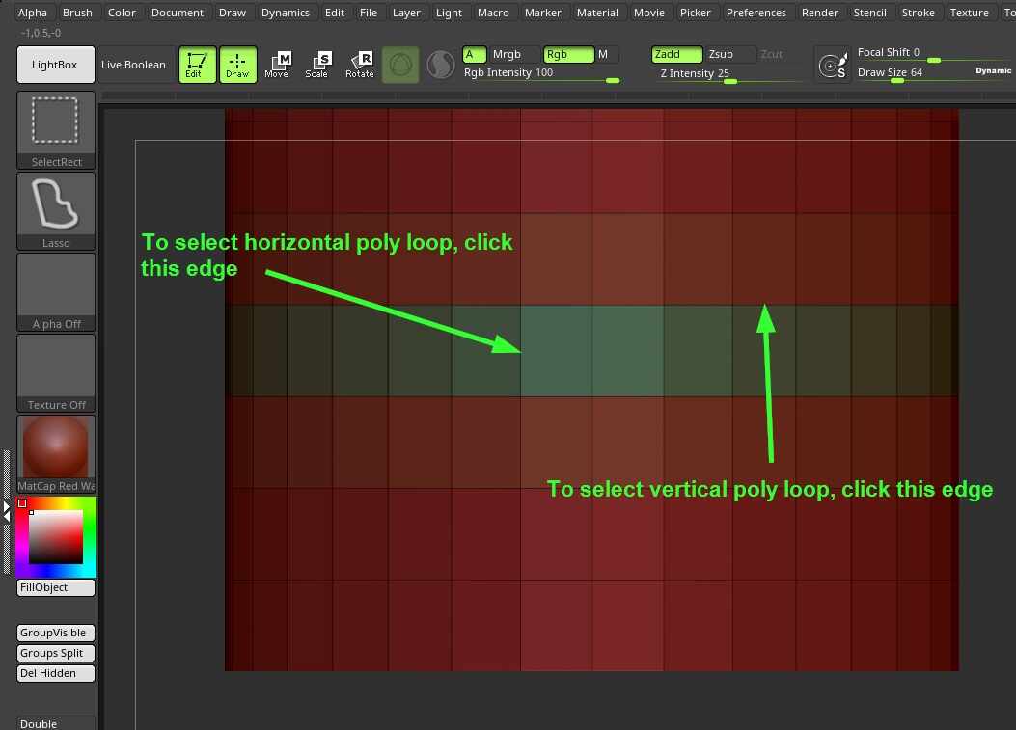Toggle the Double button
Viewport: 1016px width, 730px height.
click(56, 723)
